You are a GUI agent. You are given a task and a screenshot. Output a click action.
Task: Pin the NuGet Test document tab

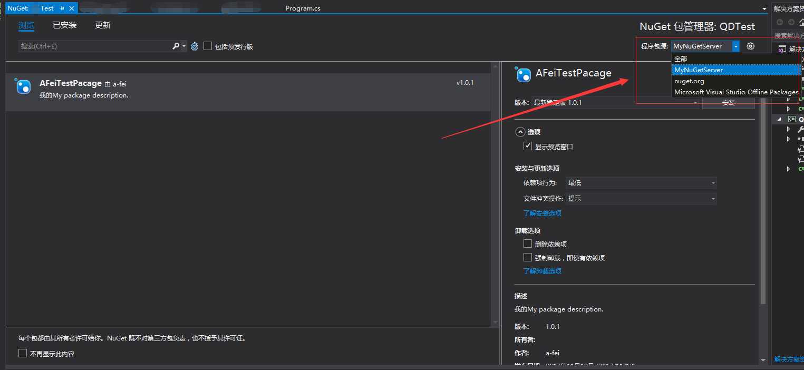pyautogui.click(x=62, y=8)
